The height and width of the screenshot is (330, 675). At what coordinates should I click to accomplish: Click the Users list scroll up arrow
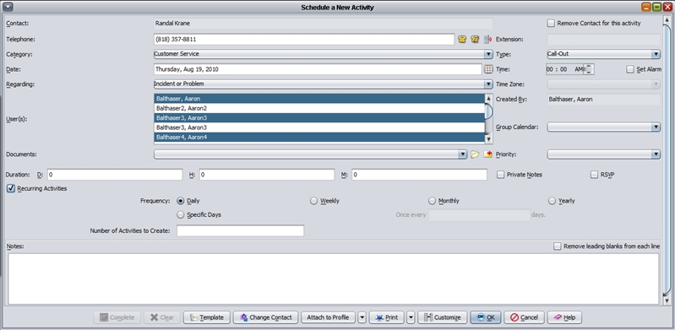coord(488,98)
